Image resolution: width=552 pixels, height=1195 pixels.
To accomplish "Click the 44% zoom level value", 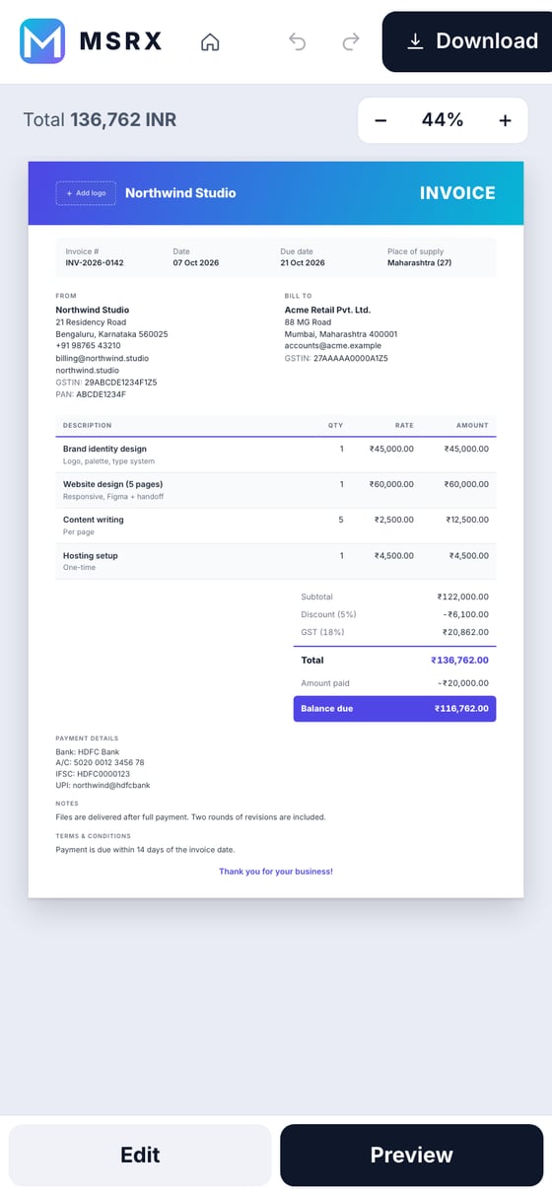I will (443, 120).
